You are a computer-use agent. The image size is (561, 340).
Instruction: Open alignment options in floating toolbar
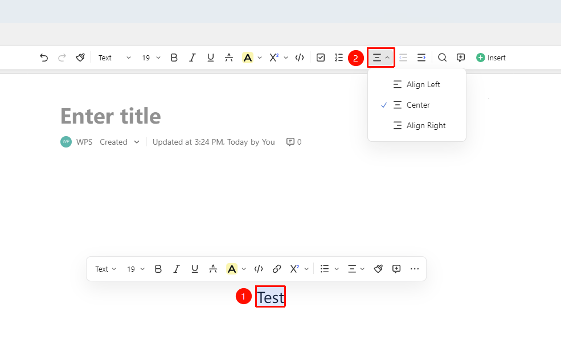tap(356, 269)
